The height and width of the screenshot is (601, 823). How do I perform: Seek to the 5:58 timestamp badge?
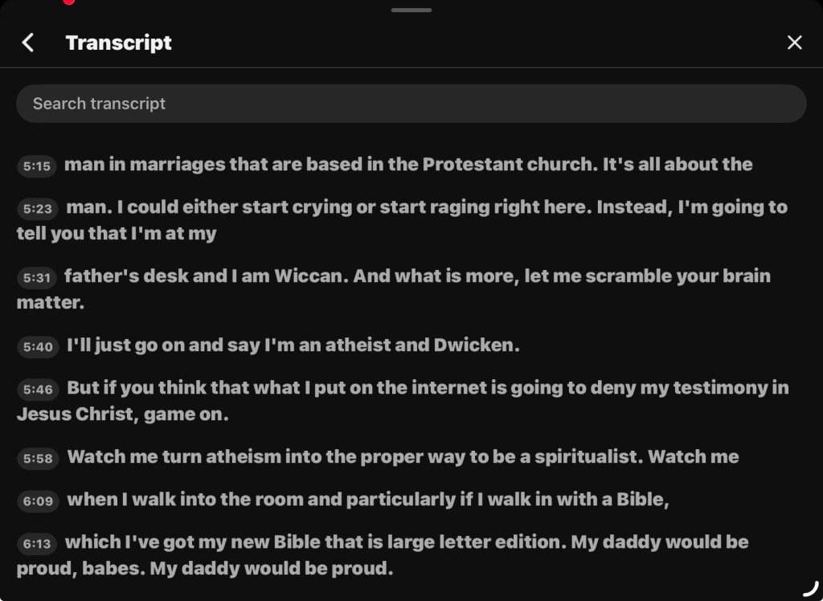(37, 459)
